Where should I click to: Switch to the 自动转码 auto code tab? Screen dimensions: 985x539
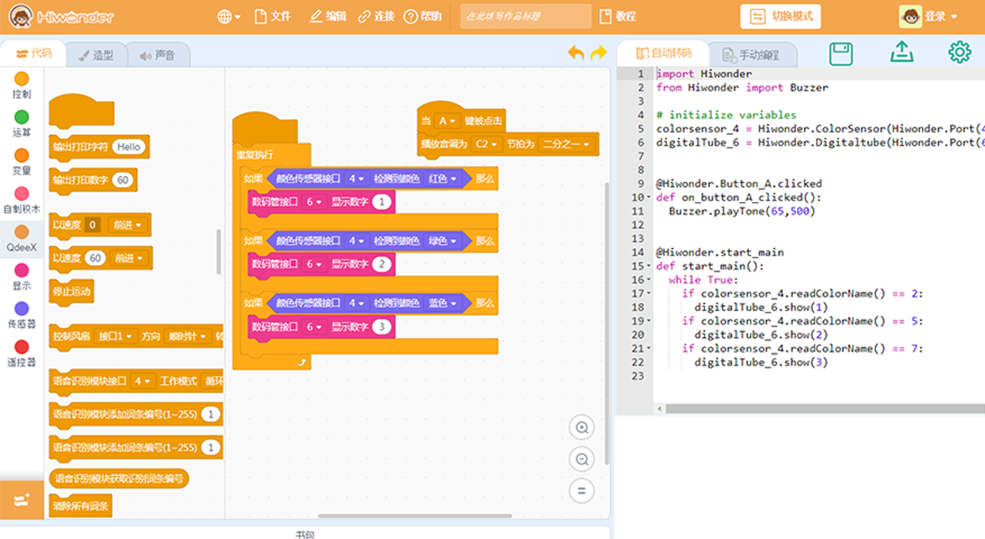[664, 54]
